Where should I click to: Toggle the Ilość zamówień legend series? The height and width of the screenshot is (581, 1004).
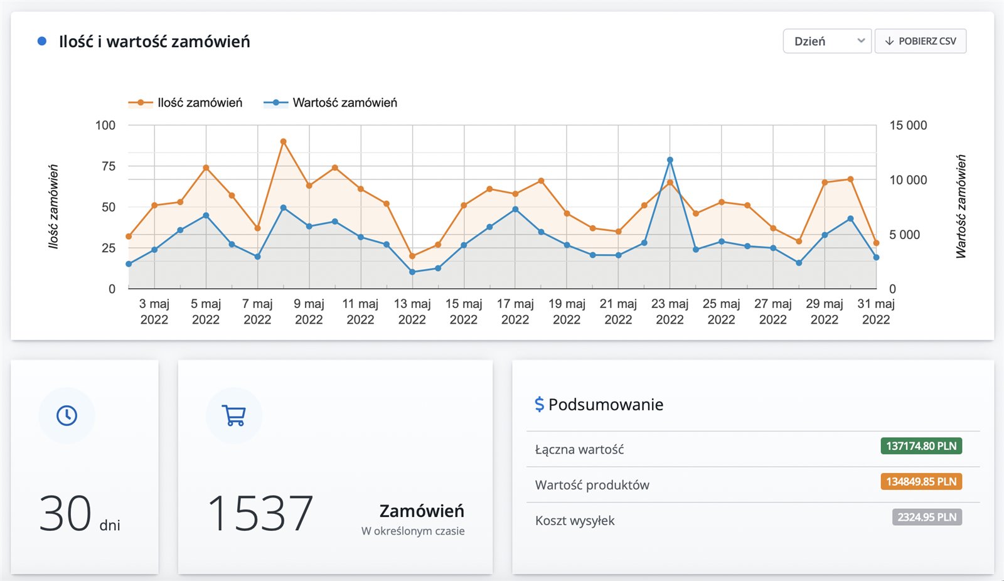186,103
